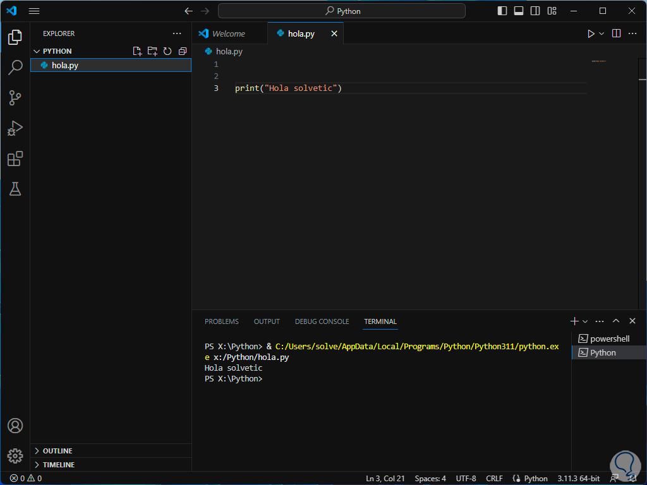The height and width of the screenshot is (485, 647).
Task: Expand the TIMELINE section
Action: [x=58, y=465]
